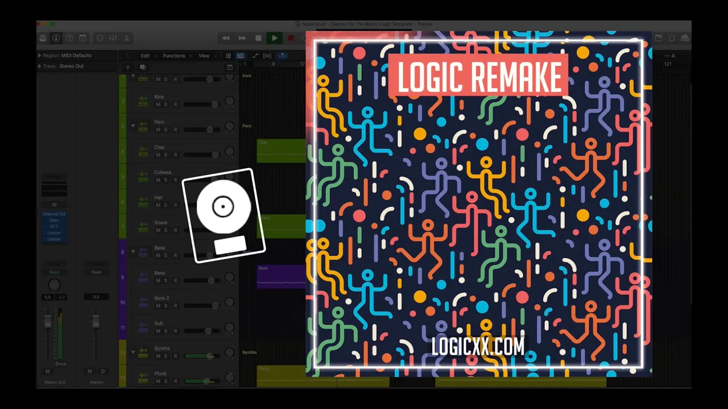Collapse the Synths folder track

coord(133,352)
